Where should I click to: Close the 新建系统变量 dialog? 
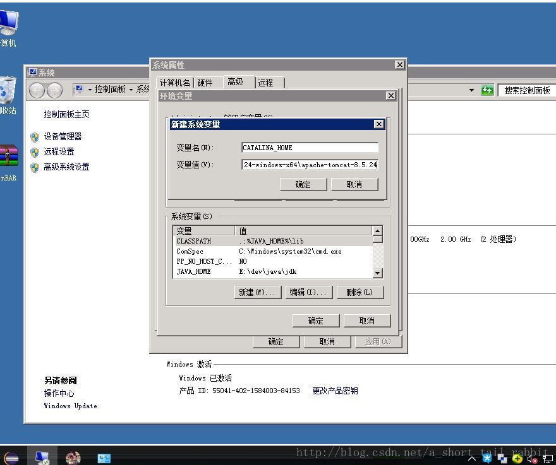pos(378,124)
